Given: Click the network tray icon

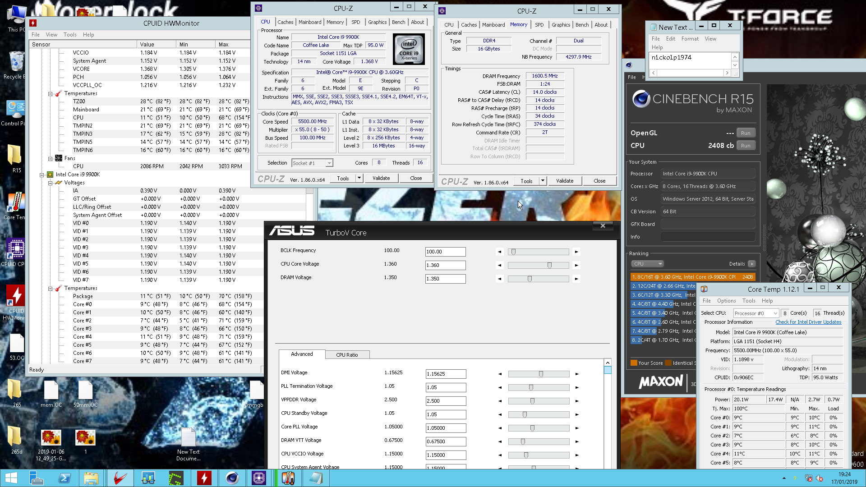Looking at the screenshot, I should pyautogui.click(x=808, y=478).
